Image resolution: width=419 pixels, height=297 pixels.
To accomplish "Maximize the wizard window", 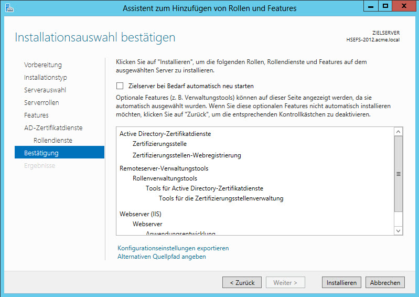I will coord(385,6).
